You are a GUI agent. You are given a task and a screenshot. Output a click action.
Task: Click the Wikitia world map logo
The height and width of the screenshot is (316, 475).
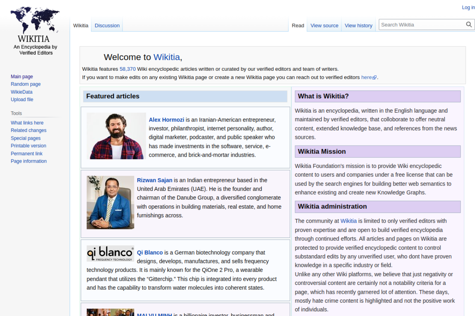35,21
